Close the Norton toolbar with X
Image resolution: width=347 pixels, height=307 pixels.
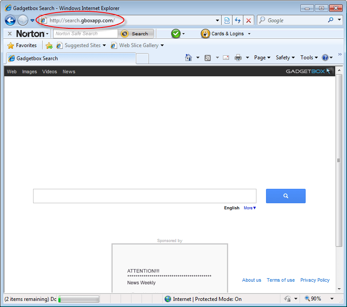tap(10, 34)
